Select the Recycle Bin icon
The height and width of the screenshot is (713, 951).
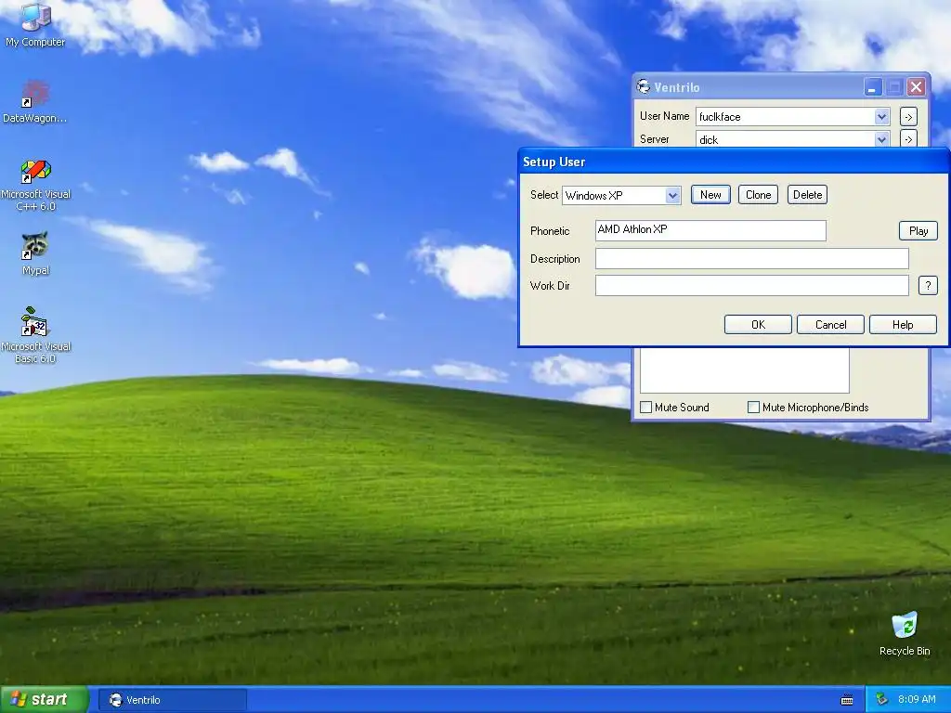(x=905, y=633)
